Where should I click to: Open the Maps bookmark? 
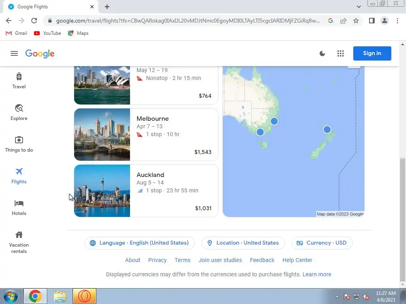[x=78, y=33]
